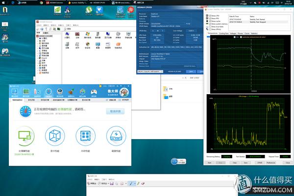Open the Multimedia speaker icon in AIDA64 pane
294x196 pixels.
pyautogui.click(x=118, y=34)
